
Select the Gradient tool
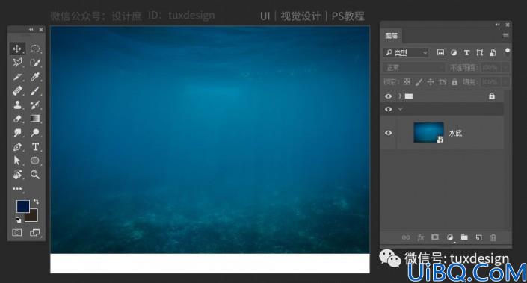pos(35,119)
